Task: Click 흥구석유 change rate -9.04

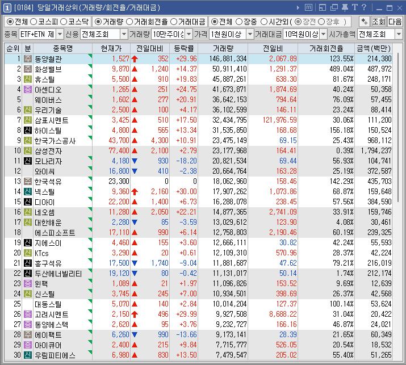Action: (189, 263)
